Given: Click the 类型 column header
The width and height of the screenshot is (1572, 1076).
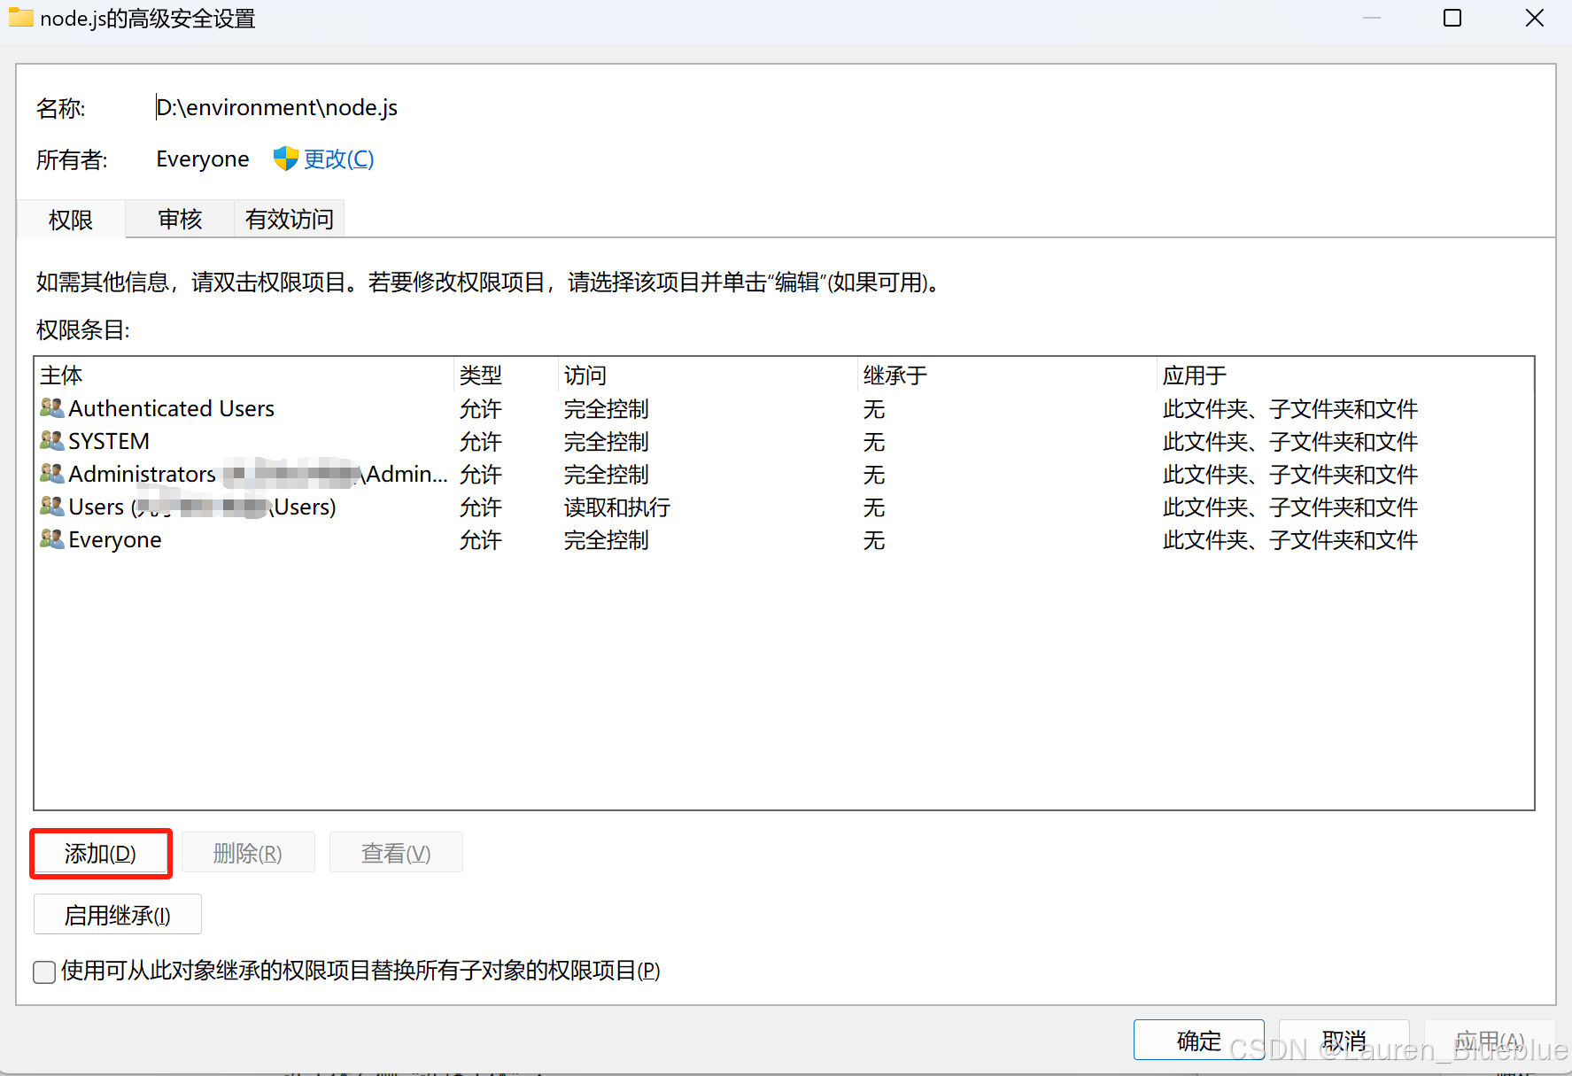Looking at the screenshot, I should [506, 375].
